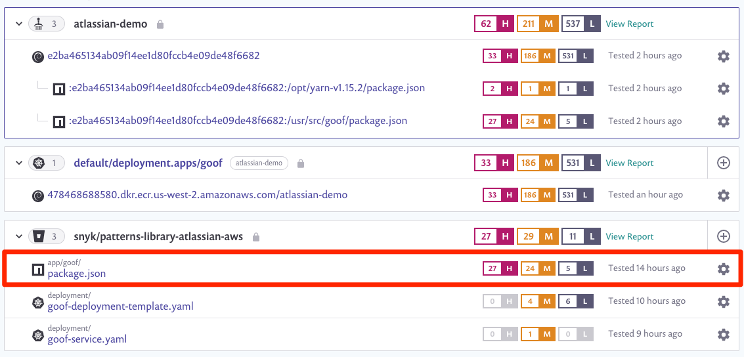Screen dimensions: 744x357
Task: Click npm icon beside /usr/src/goof/package.json
Action: (59, 122)
